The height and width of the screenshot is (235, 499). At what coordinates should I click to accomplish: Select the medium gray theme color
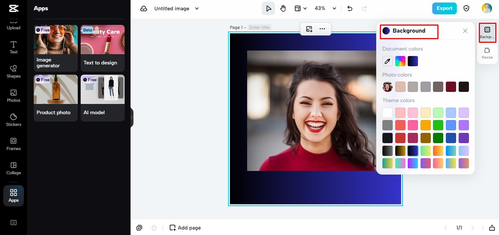[x=388, y=125]
